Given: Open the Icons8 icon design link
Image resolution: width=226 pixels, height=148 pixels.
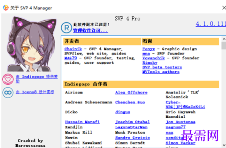Looking at the screenshot, I should coord(35,92).
